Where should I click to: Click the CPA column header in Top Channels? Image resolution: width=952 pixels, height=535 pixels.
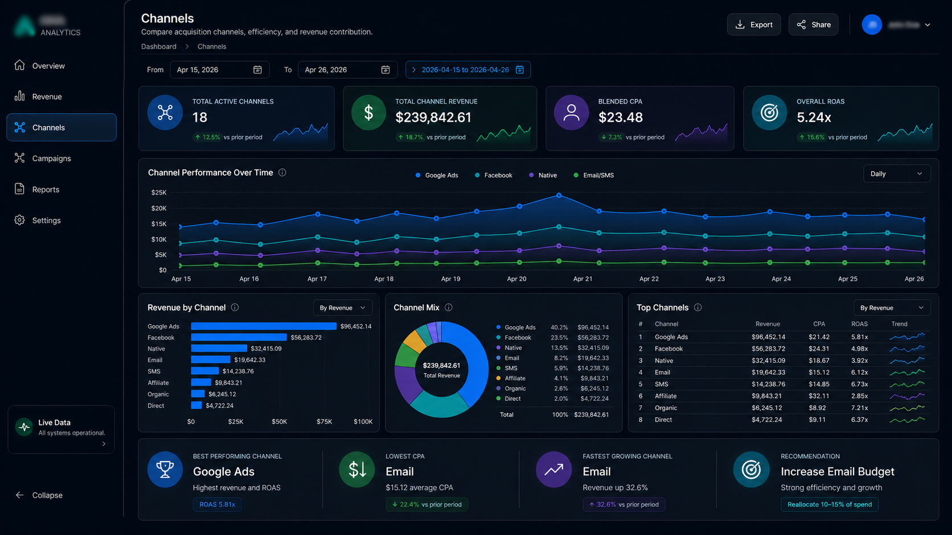click(819, 324)
